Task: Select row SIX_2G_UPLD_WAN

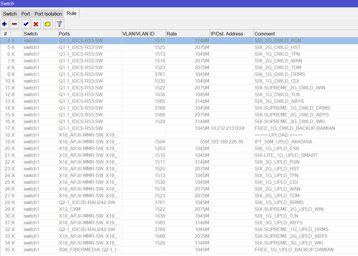Action: click(x=179, y=189)
